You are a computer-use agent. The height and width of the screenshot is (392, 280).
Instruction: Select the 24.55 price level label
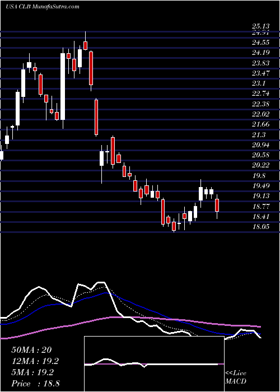260,43
